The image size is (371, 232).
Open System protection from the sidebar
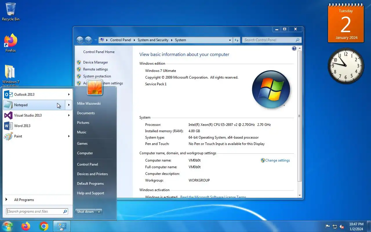97,76
